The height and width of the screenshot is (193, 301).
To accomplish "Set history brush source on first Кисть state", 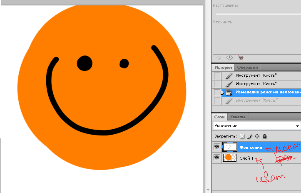I will [x=217, y=76].
